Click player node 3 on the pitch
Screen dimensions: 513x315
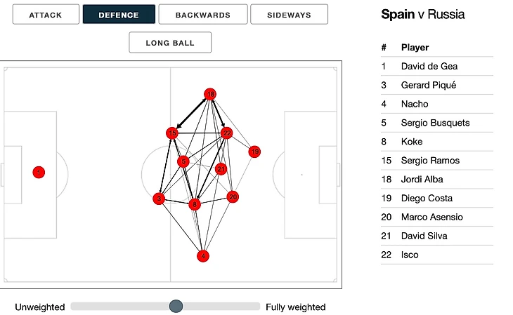(x=159, y=199)
